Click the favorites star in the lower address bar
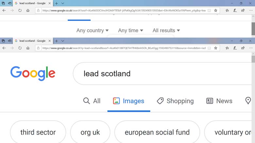The width and height of the screenshot is (255, 143). (216, 48)
